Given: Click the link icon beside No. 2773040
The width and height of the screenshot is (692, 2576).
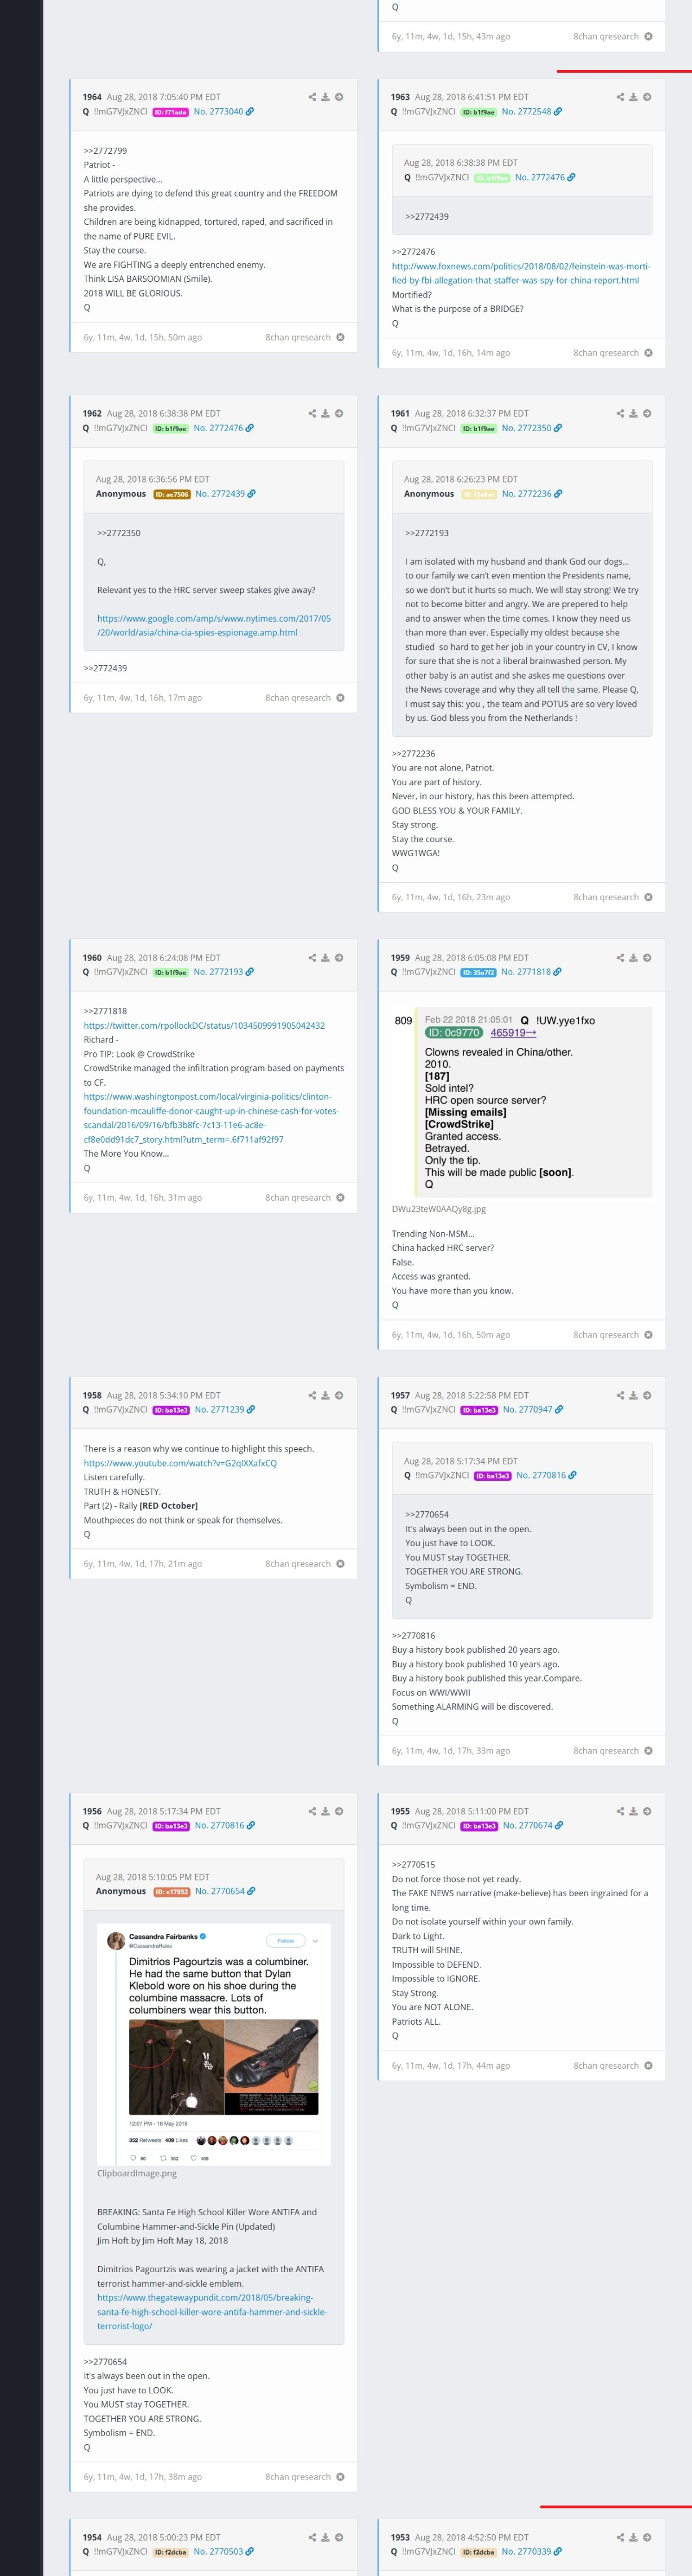Looking at the screenshot, I should point(250,112).
